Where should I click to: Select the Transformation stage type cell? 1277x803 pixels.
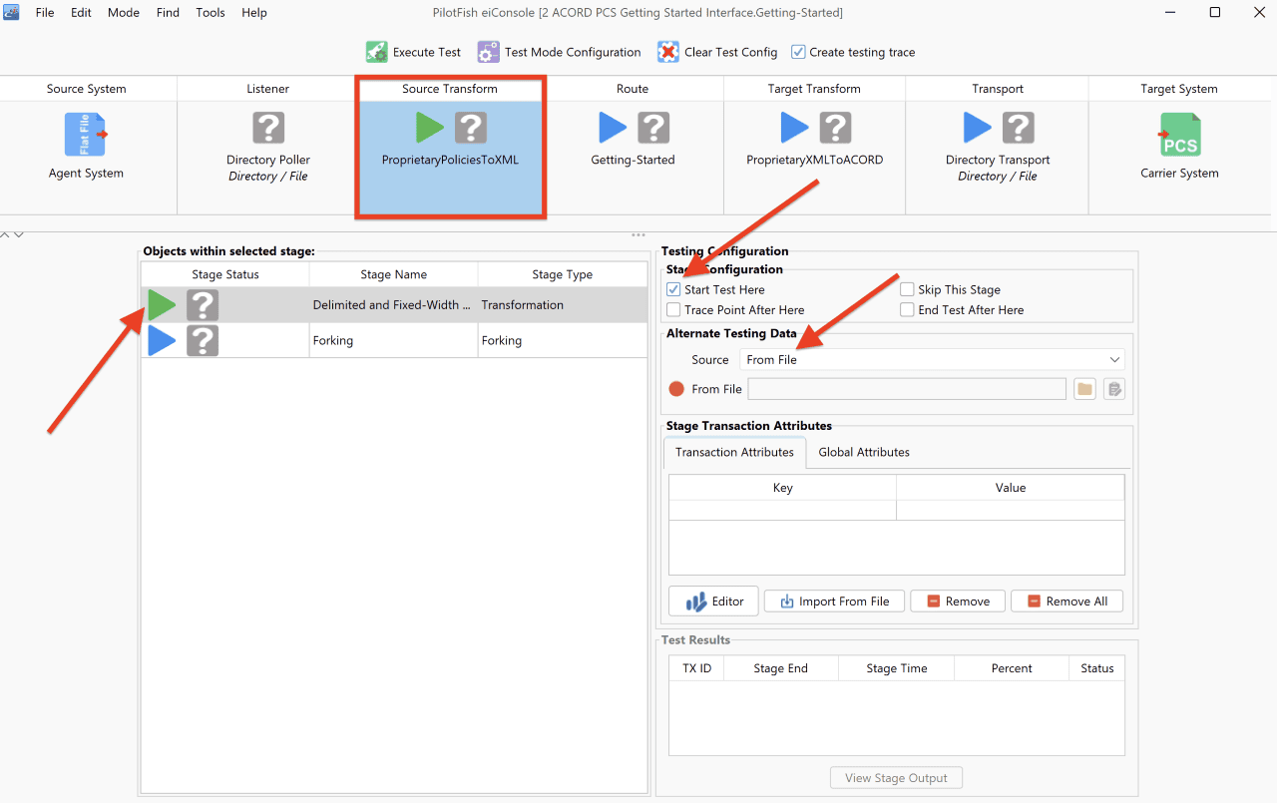[563, 305]
